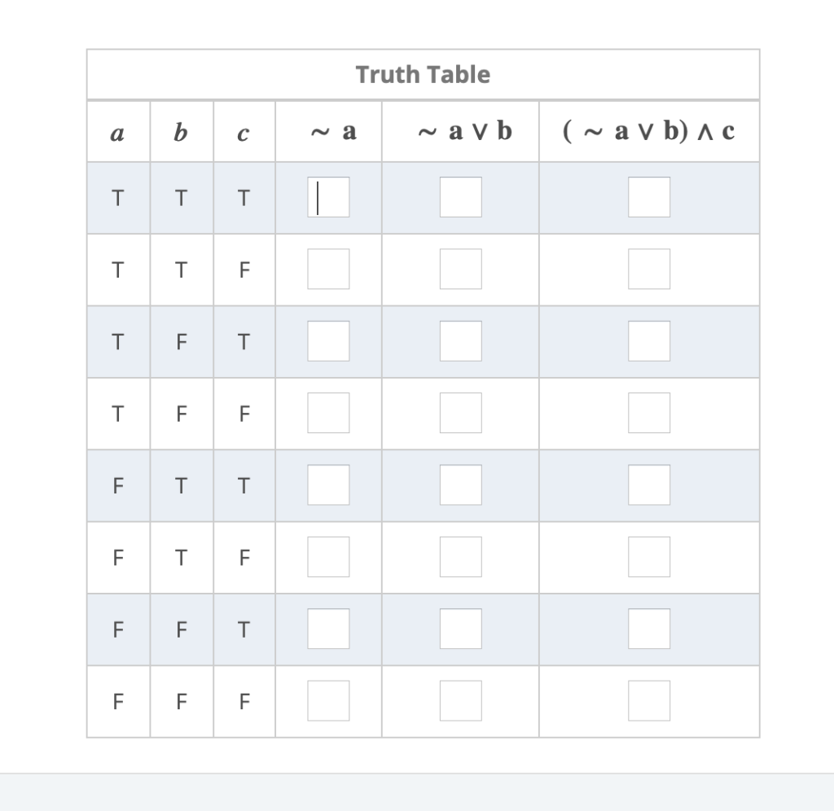
Task: Select the ~a ∨ b box in row T,F,F
Action: 460,412
